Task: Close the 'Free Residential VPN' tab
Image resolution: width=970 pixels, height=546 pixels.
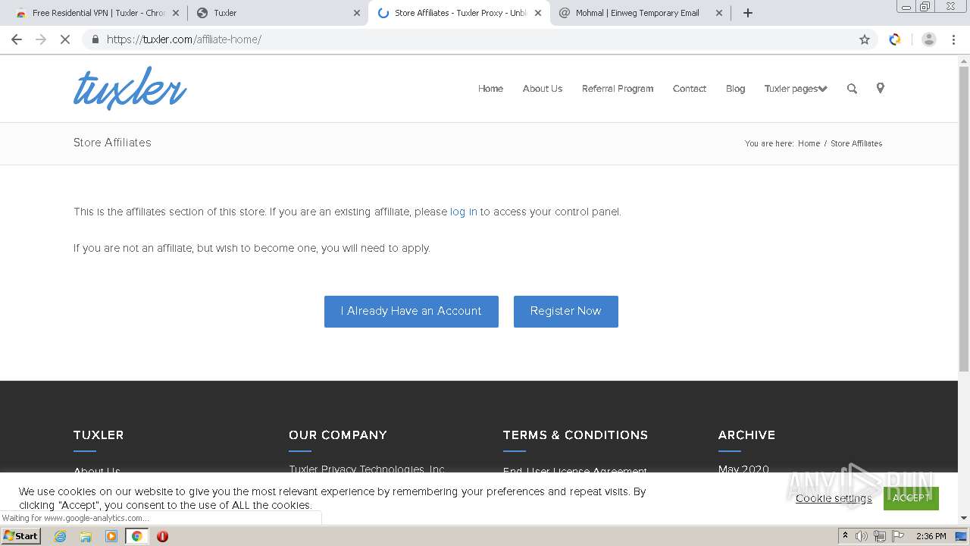Action: tap(175, 13)
